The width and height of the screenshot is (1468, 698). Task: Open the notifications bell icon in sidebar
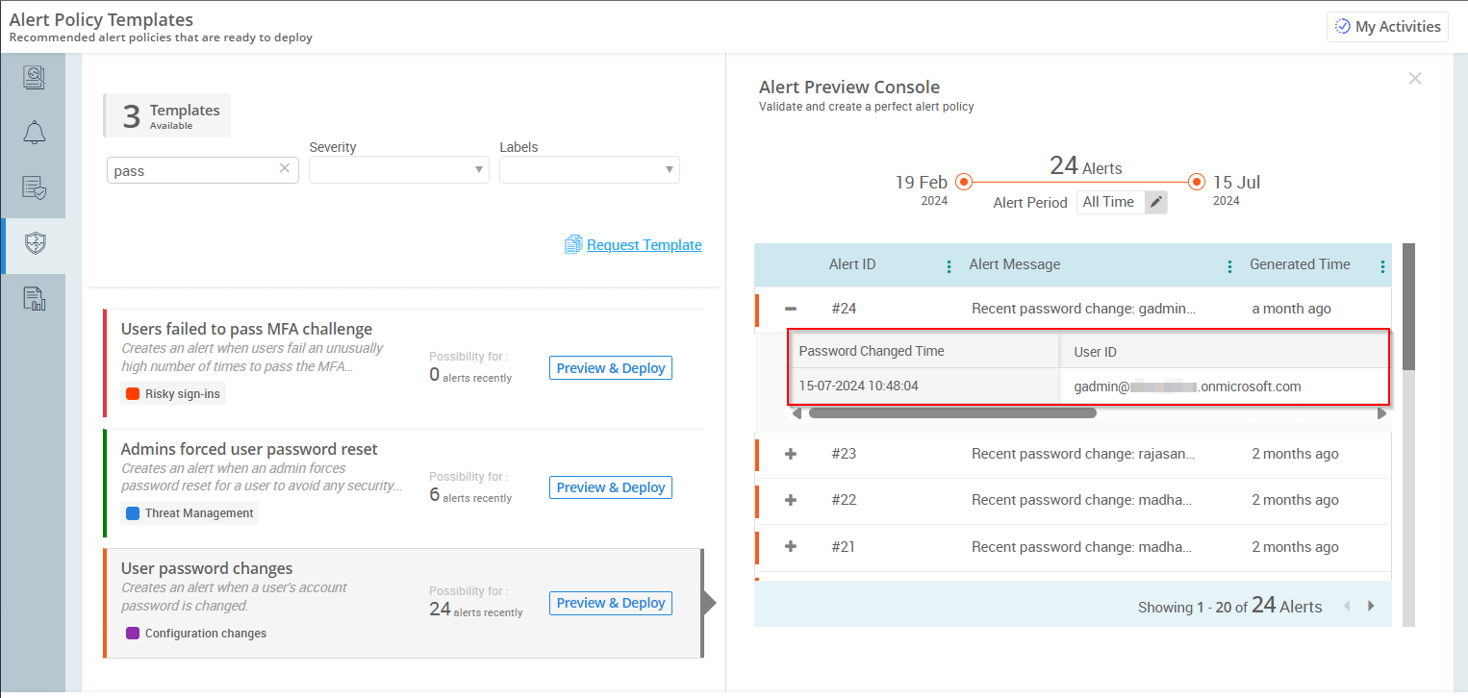click(x=33, y=133)
